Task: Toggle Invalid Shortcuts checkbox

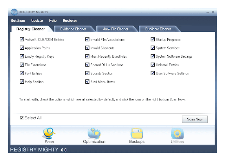Action: tap(87, 48)
